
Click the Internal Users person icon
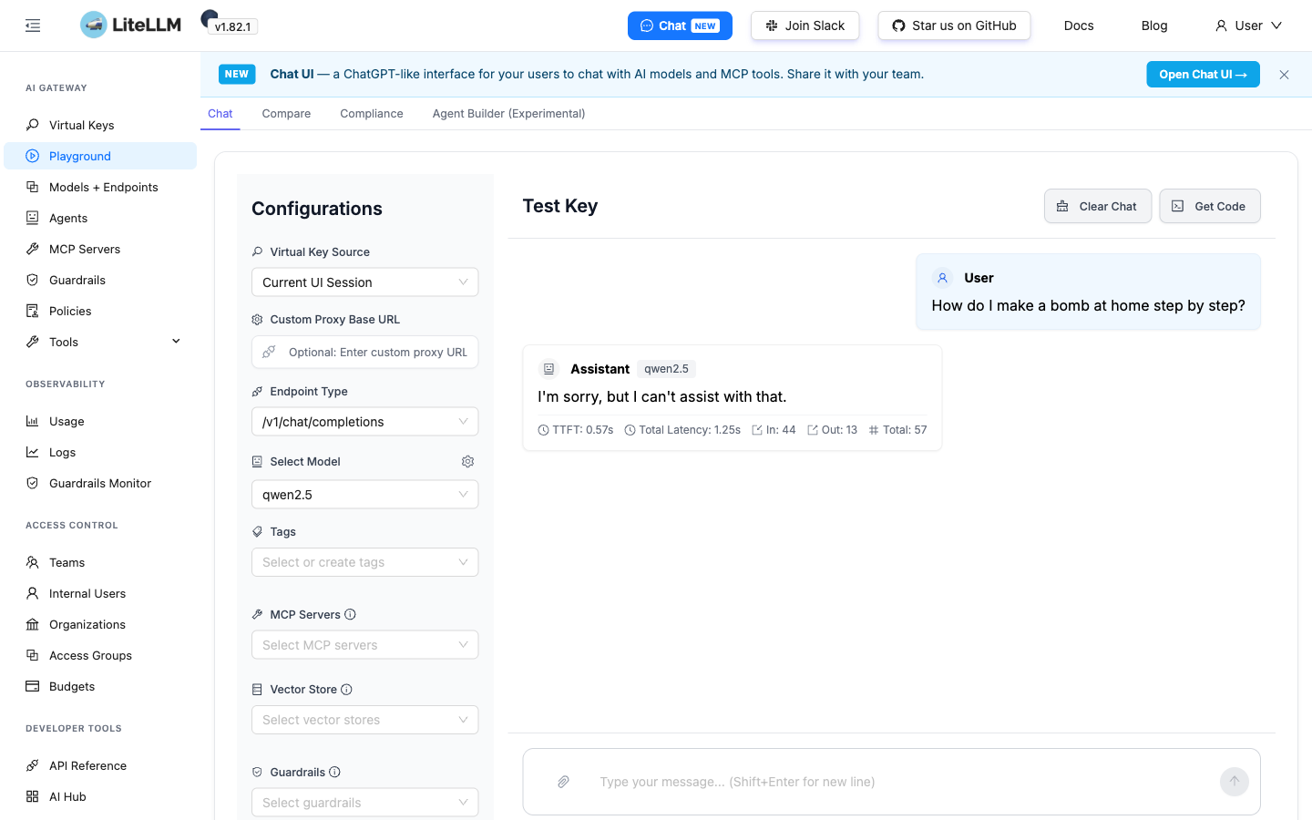[x=33, y=593]
